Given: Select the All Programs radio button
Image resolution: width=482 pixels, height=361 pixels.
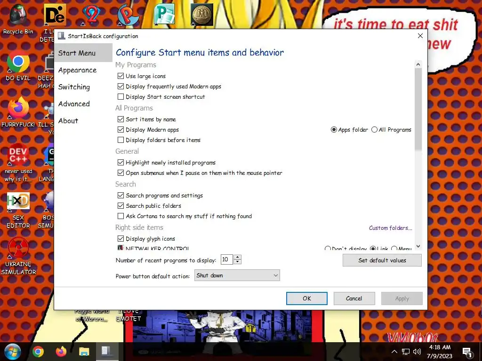Looking at the screenshot, I should click(374, 130).
